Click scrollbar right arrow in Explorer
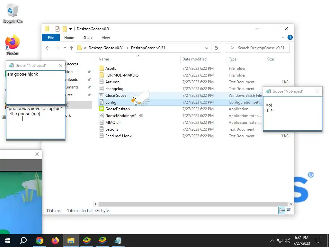Image resolution: width=329 pixels, height=247 pixels. (x=291, y=204)
